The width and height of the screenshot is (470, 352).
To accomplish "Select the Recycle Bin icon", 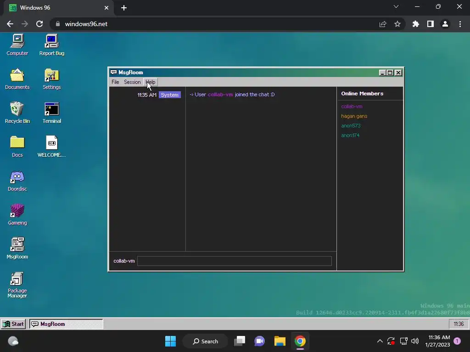I will 17,113.
